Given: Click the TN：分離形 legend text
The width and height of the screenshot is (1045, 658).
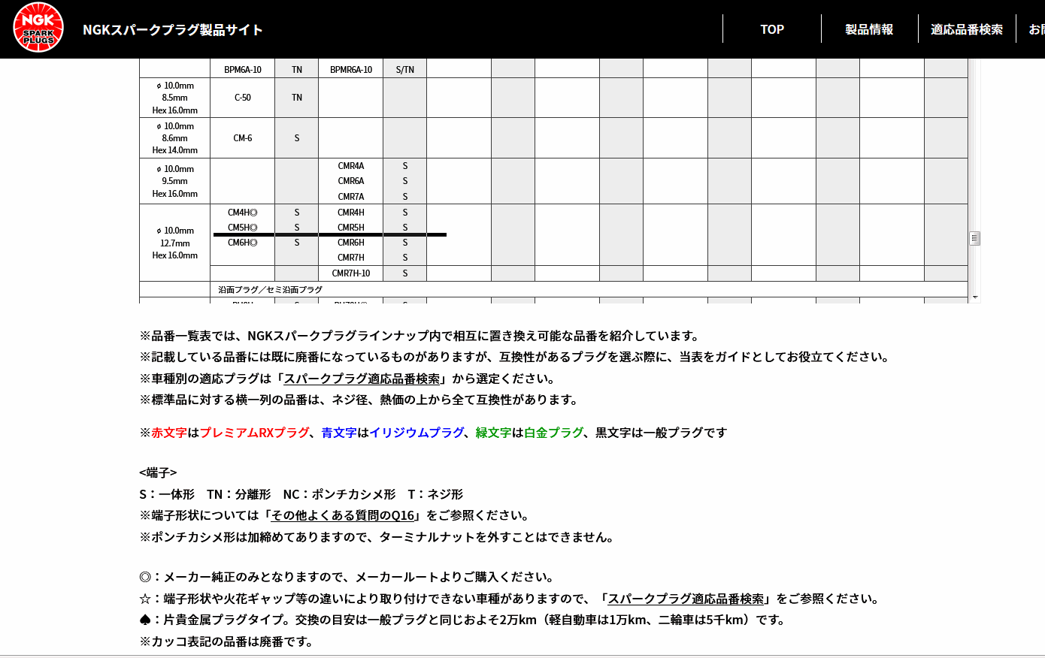Looking at the screenshot, I should tap(239, 494).
